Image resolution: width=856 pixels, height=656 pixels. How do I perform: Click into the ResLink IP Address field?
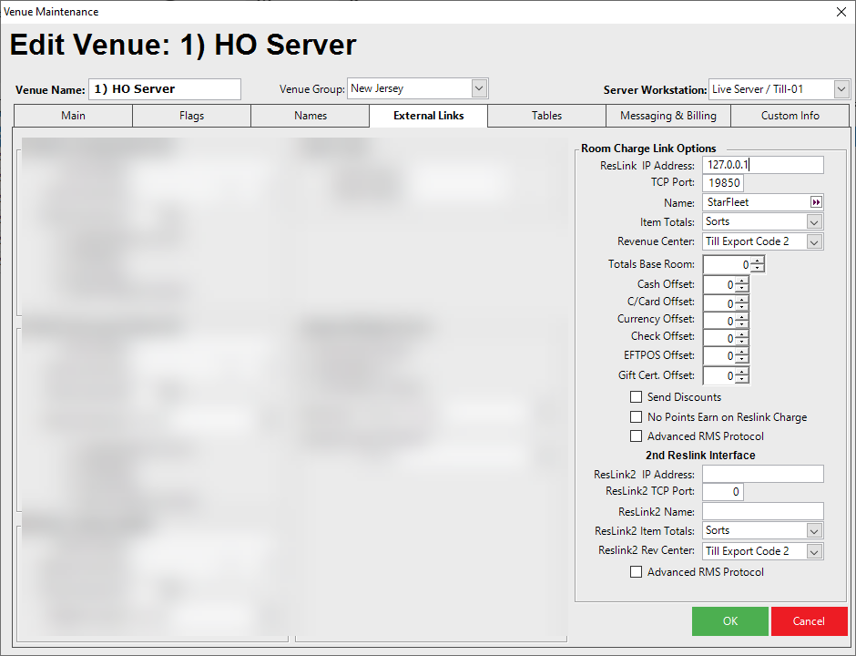[x=762, y=165]
